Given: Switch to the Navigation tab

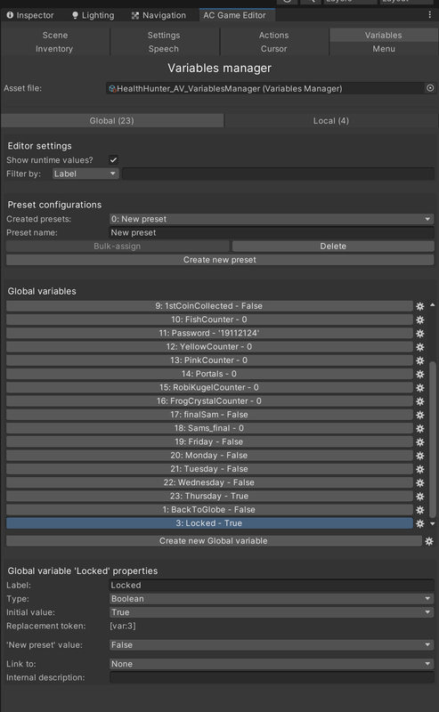Looking at the screenshot, I should [159, 15].
